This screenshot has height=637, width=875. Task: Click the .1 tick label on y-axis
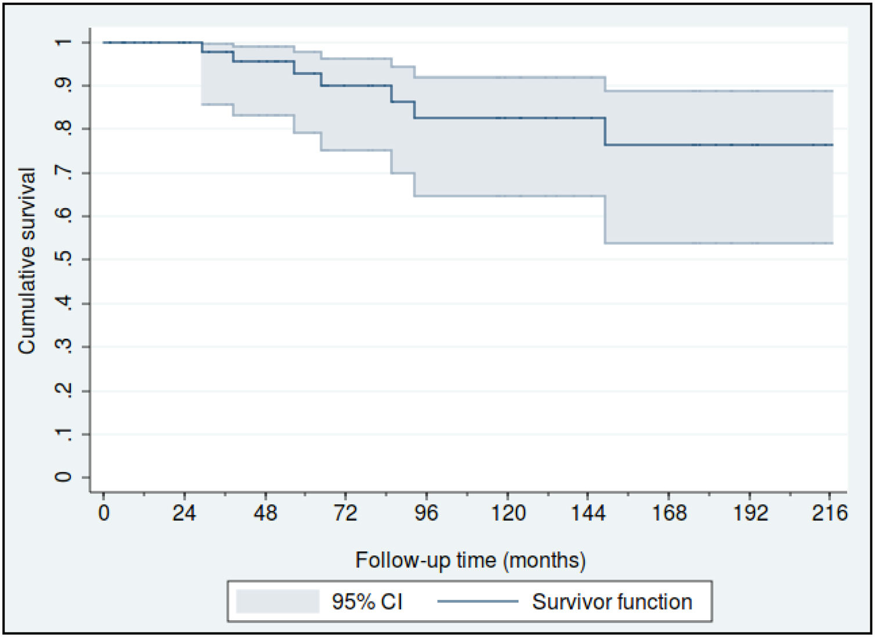[x=63, y=434]
